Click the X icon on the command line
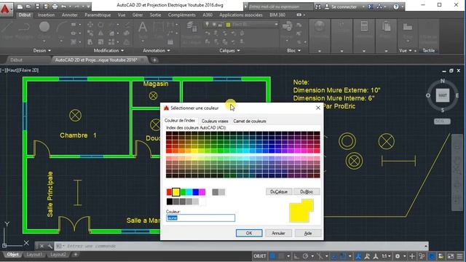This screenshot has width=466, height=262. point(42,246)
